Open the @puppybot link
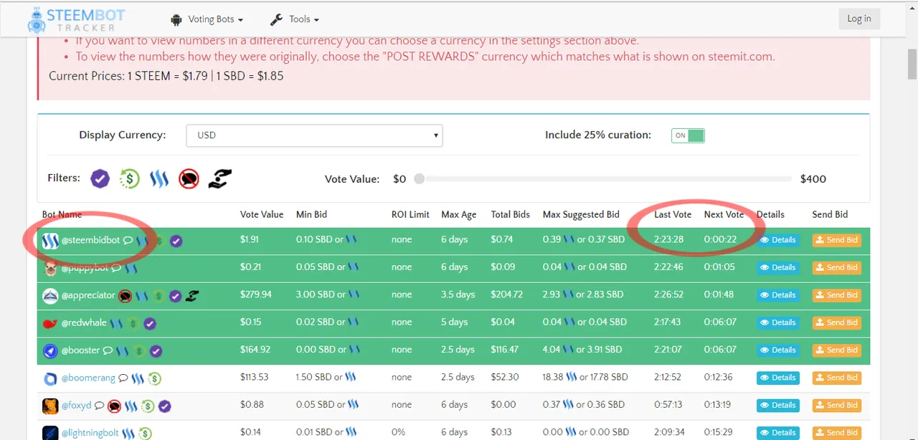 pyautogui.click(x=85, y=268)
